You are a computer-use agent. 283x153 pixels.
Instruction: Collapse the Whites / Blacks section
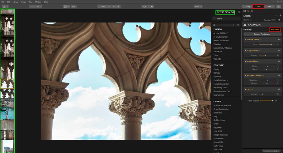(246, 61)
